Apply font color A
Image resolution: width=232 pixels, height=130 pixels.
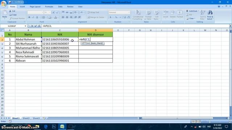(x=55, y=17)
